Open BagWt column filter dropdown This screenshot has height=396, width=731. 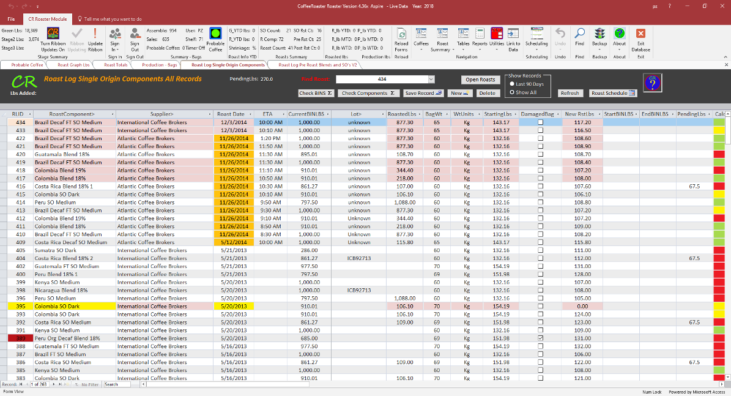(x=446, y=114)
